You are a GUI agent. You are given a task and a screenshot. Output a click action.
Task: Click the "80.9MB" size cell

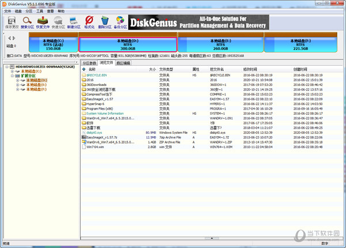pyautogui.click(x=151, y=133)
